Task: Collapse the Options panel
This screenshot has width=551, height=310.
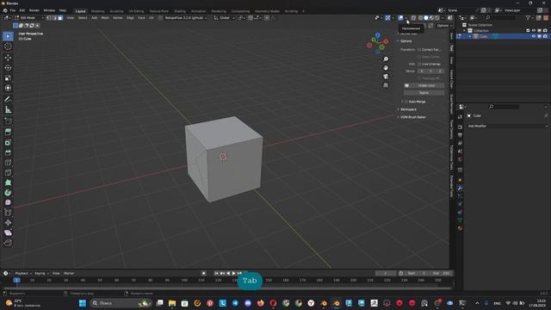Action: click(x=406, y=41)
